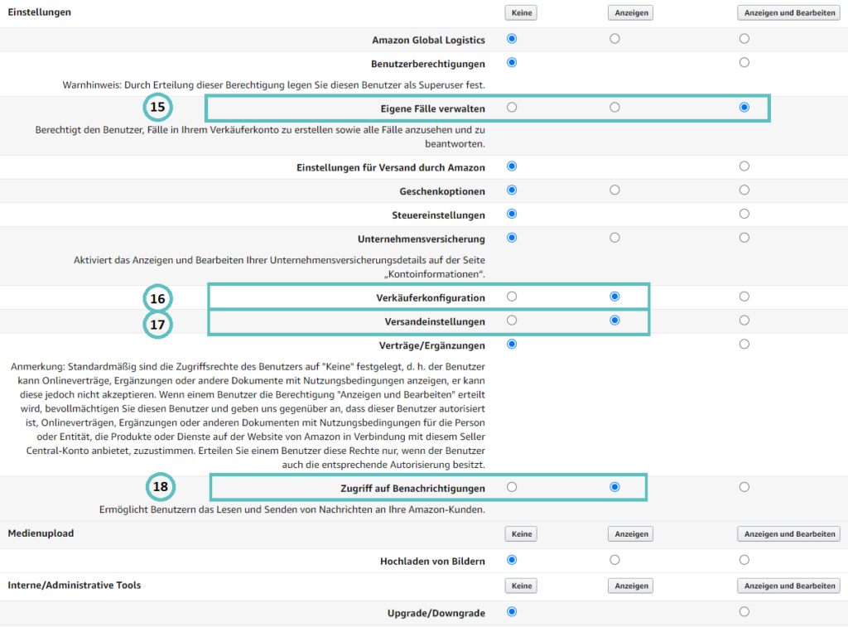Select Anzeigen for Zugriff auf Benachrichtigungen

pyautogui.click(x=614, y=487)
